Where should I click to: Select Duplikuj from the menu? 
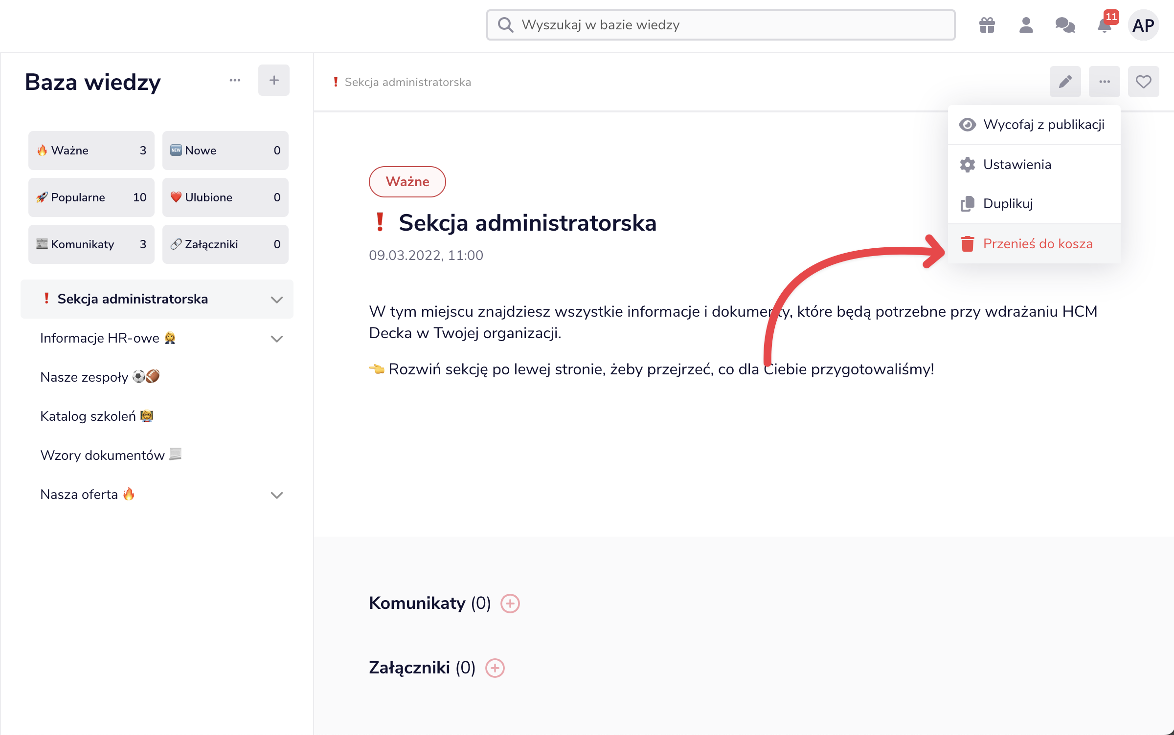[x=1008, y=204]
